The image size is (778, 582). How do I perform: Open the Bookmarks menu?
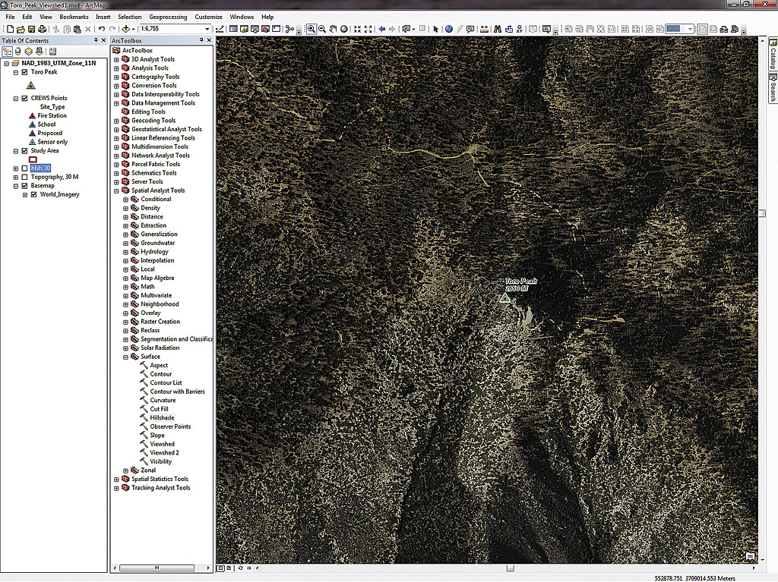point(74,17)
